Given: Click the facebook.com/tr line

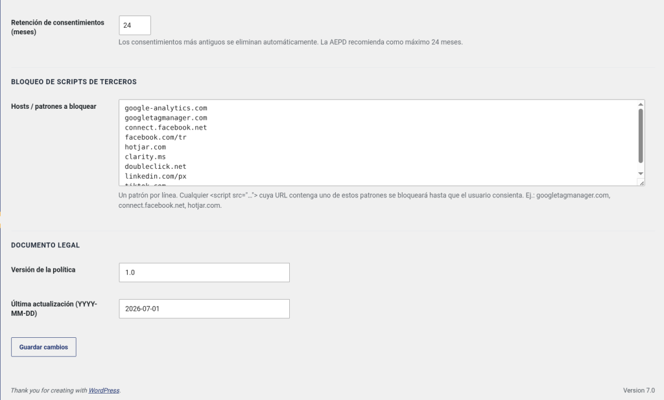Looking at the screenshot, I should tap(156, 137).
